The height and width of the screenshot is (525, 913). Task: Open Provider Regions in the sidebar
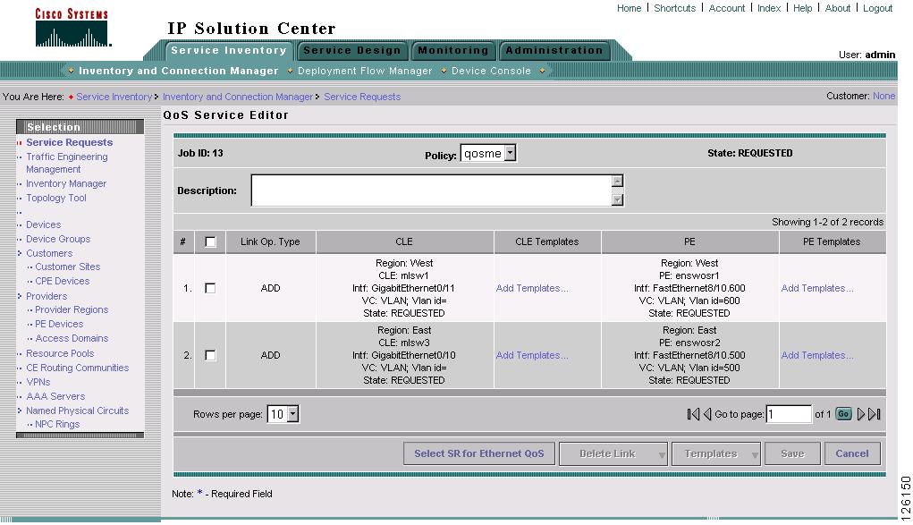coord(72,310)
